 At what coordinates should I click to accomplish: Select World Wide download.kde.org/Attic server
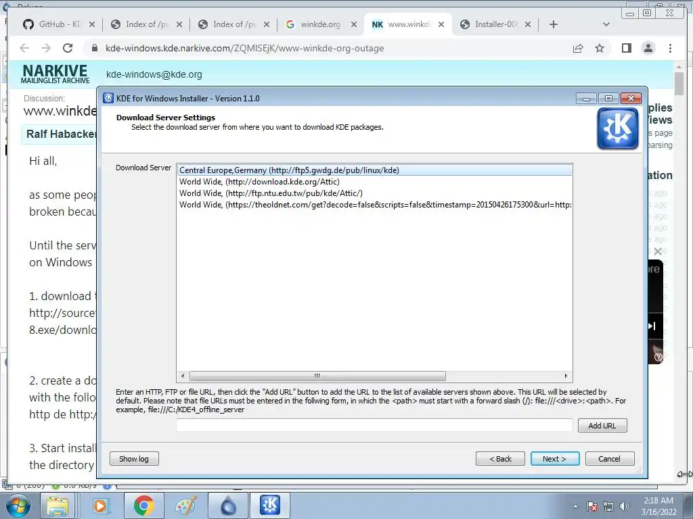pyautogui.click(x=374, y=181)
